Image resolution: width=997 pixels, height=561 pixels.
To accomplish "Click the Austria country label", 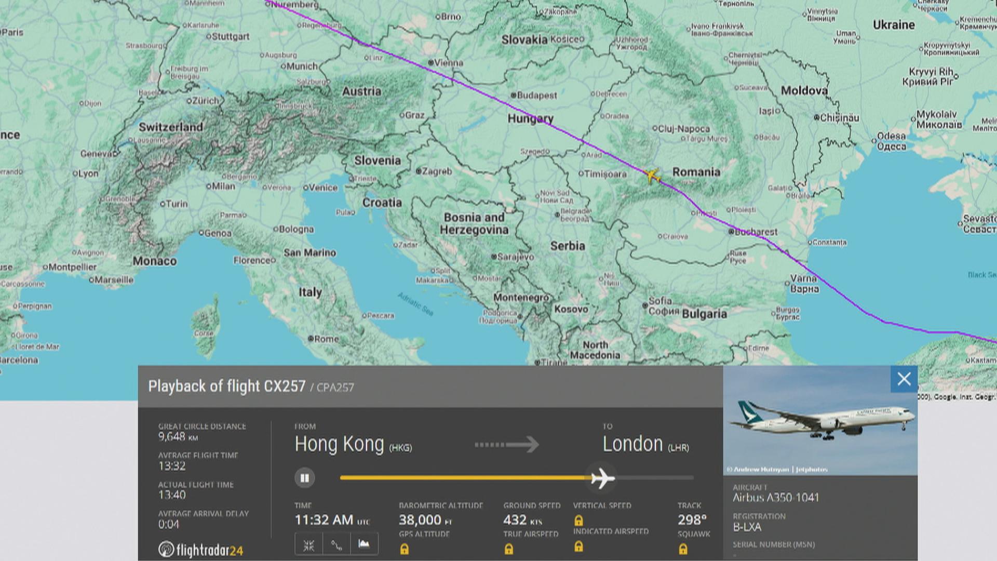I will pos(361,91).
